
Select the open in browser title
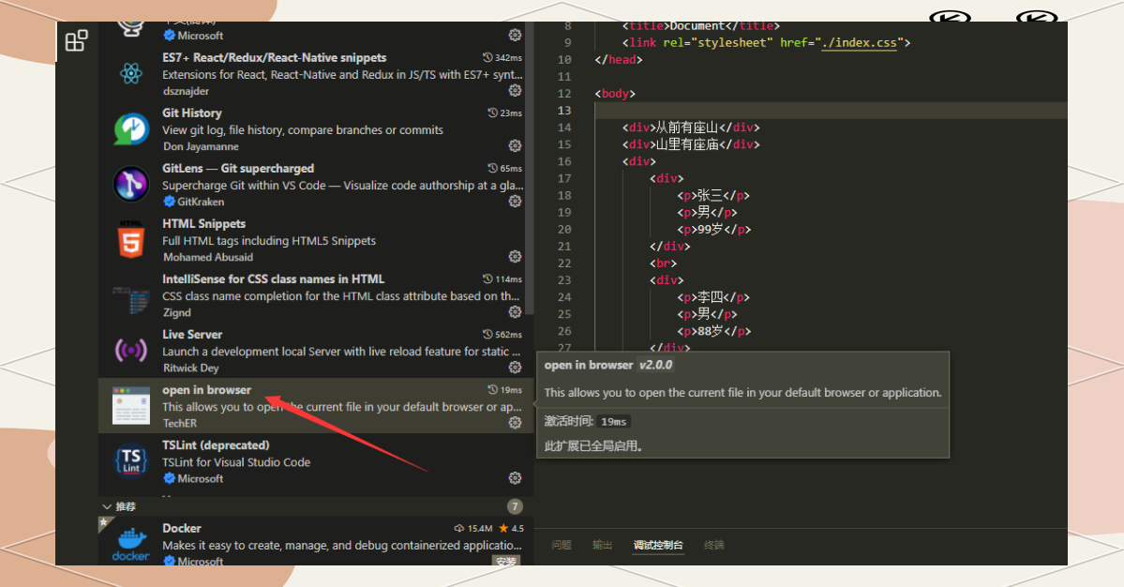[x=206, y=390]
